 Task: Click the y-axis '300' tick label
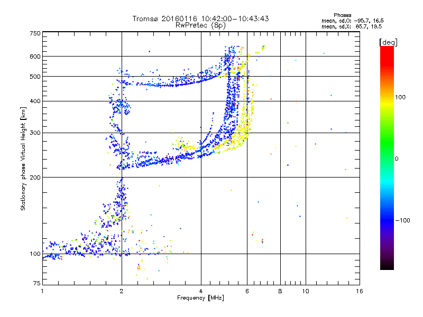(35, 133)
